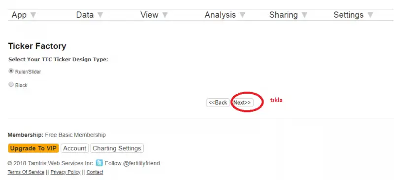394x180 pixels.
Task: Go to the Next>> step
Action: click(x=242, y=103)
